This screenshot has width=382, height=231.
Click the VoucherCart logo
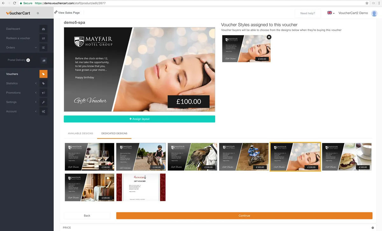pos(18,13)
